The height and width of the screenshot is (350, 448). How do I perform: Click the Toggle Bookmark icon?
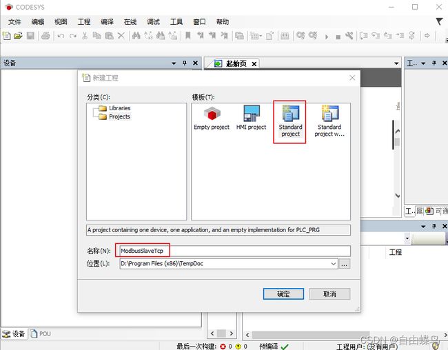pyautogui.click(x=187, y=36)
